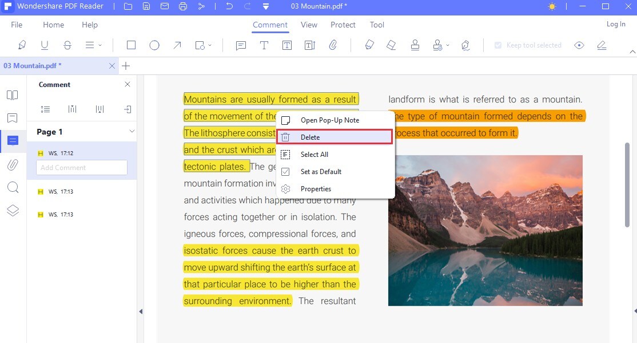The image size is (637, 343).
Task: Open the Bookmarks panel
Action: (x=13, y=117)
